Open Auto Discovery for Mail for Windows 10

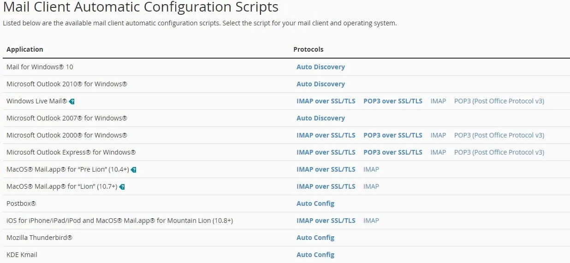click(x=321, y=67)
